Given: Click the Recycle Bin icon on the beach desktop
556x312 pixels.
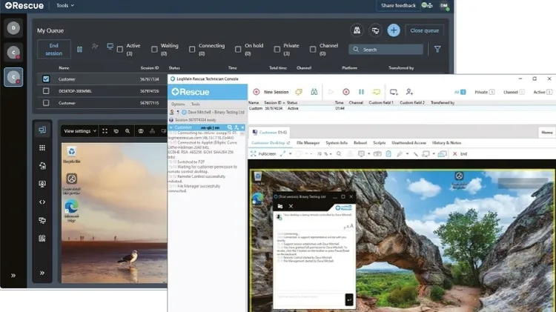Looking at the screenshot, I should coord(72,155).
